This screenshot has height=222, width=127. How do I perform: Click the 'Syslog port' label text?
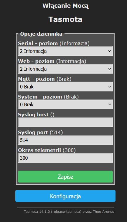(x=33, y=132)
